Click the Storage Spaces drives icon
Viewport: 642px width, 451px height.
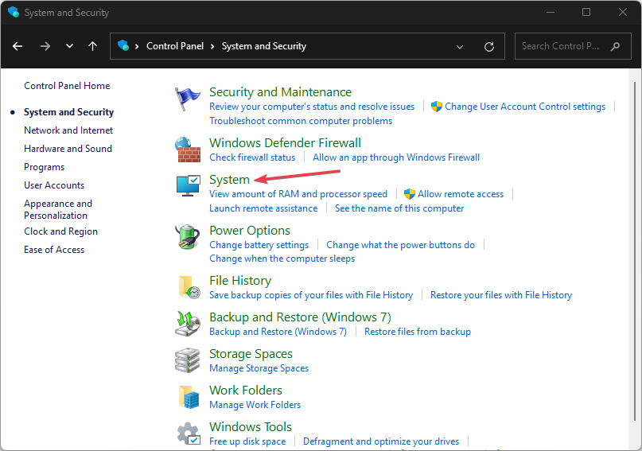click(x=188, y=360)
